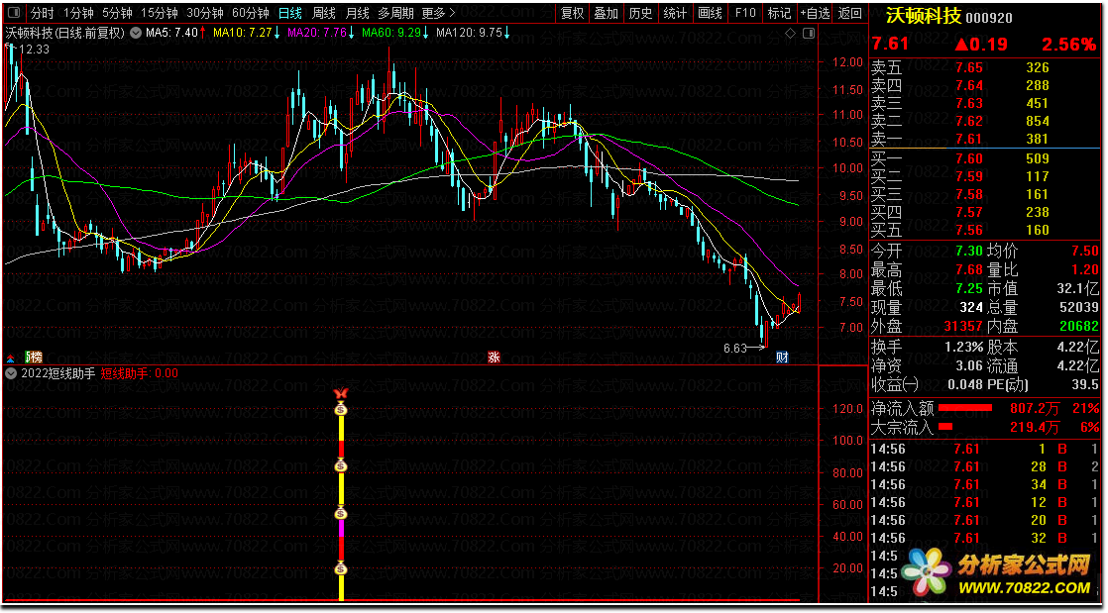
Task: Click the 沃顿科技 stock name header
Action: (x=924, y=16)
